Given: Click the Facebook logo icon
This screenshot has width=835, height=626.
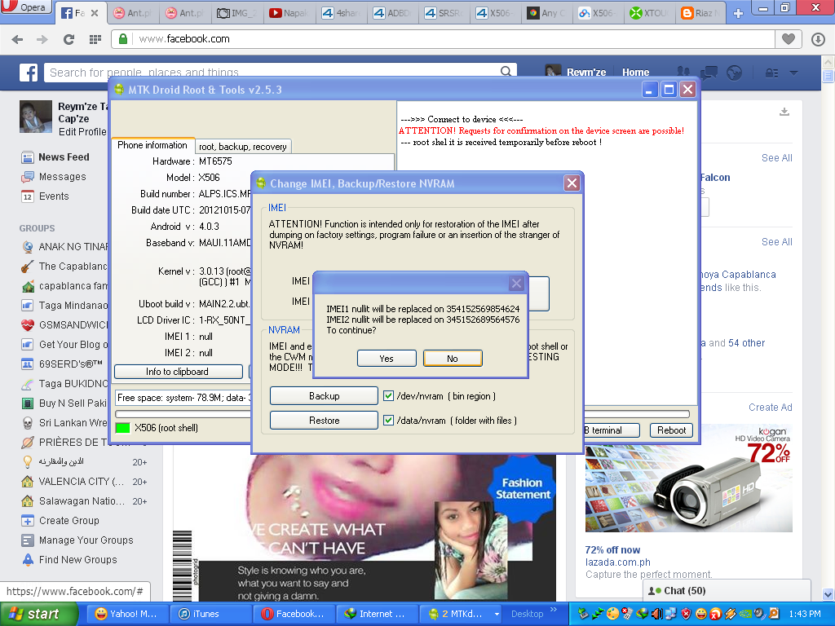Looking at the screenshot, I should pos(29,73).
